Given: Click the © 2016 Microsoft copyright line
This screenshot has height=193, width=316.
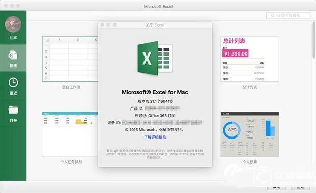Looking at the screenshot, I should (155, 130).
